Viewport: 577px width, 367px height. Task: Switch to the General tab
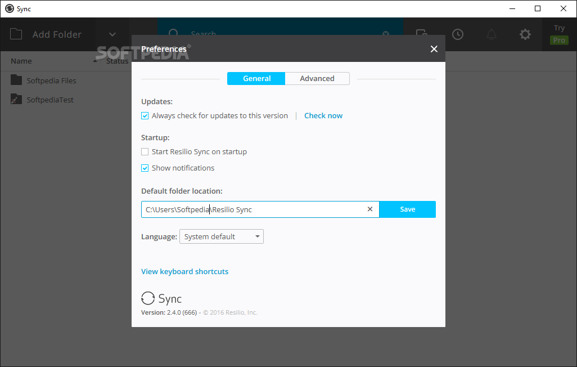click(x=256, y=78)
